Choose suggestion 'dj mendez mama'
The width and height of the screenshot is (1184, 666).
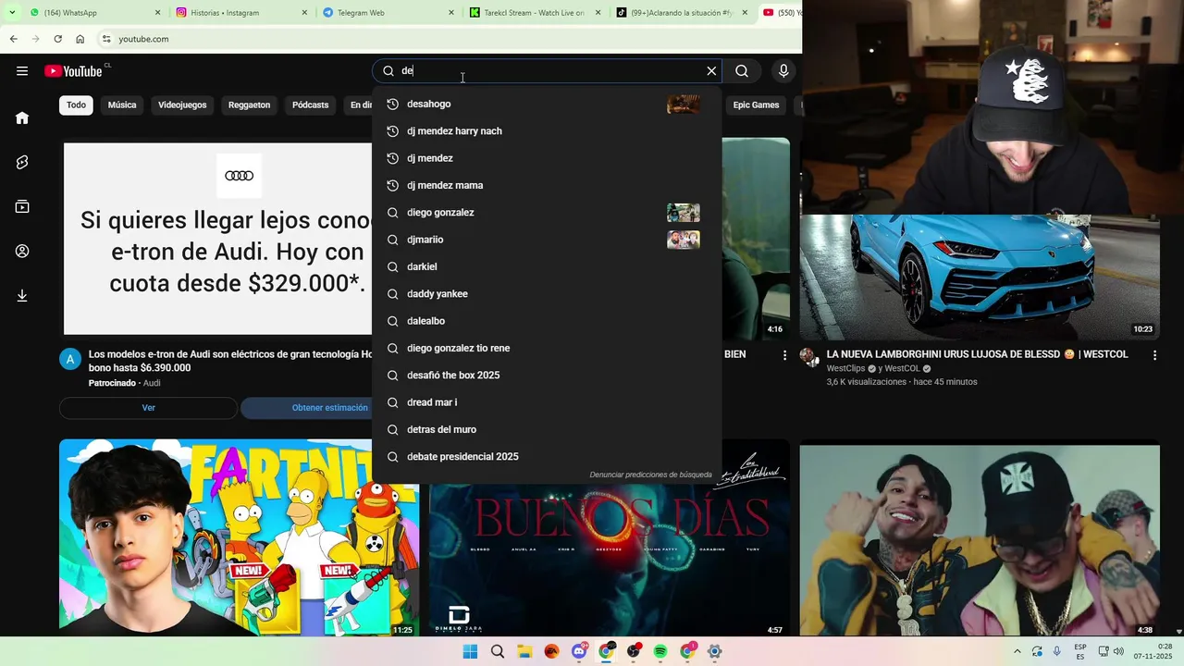tap(547, 185)
